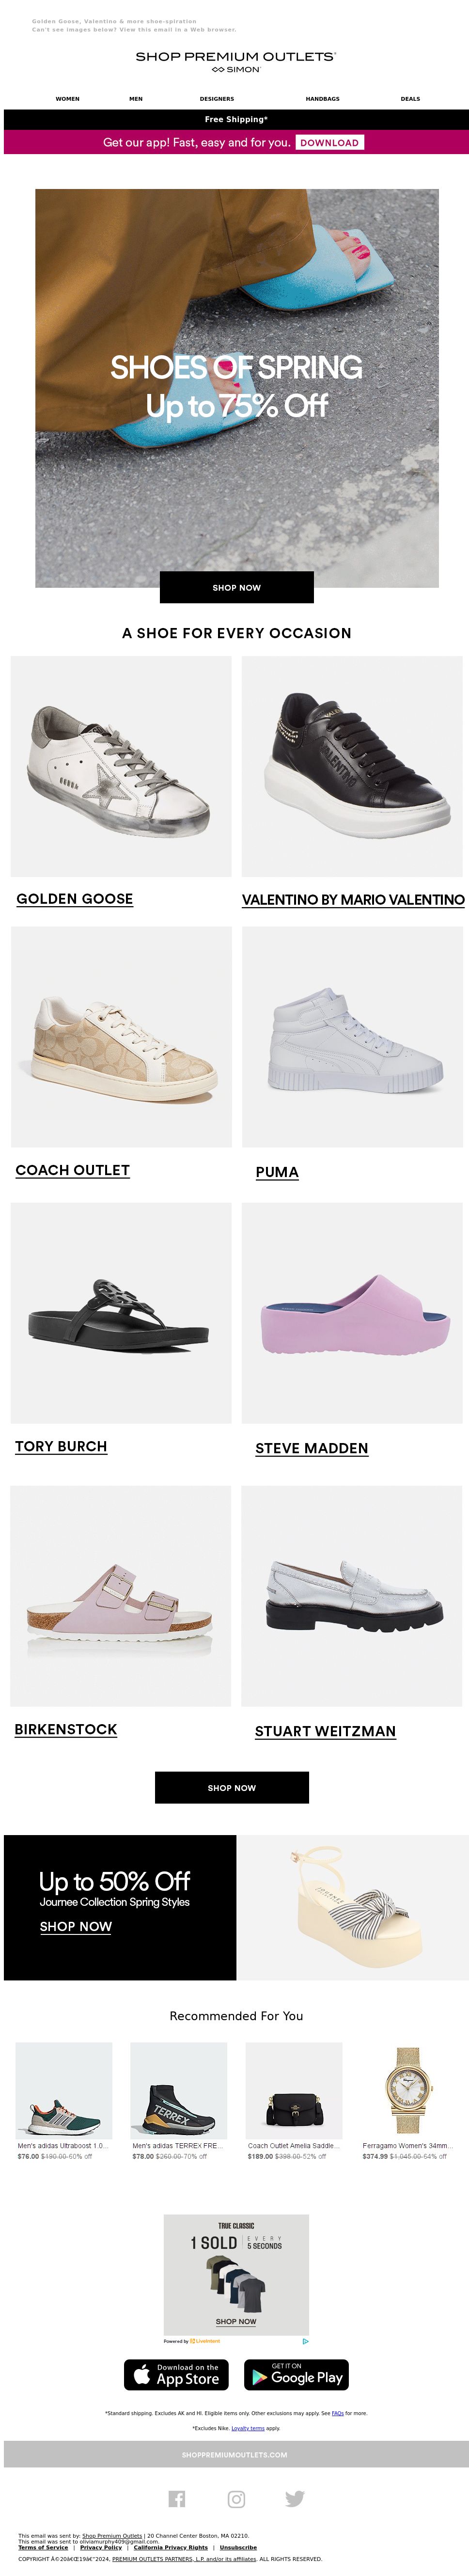Tap the Get it on Google Play badge
The image size is (469, 2576).
pos(296,2374)
